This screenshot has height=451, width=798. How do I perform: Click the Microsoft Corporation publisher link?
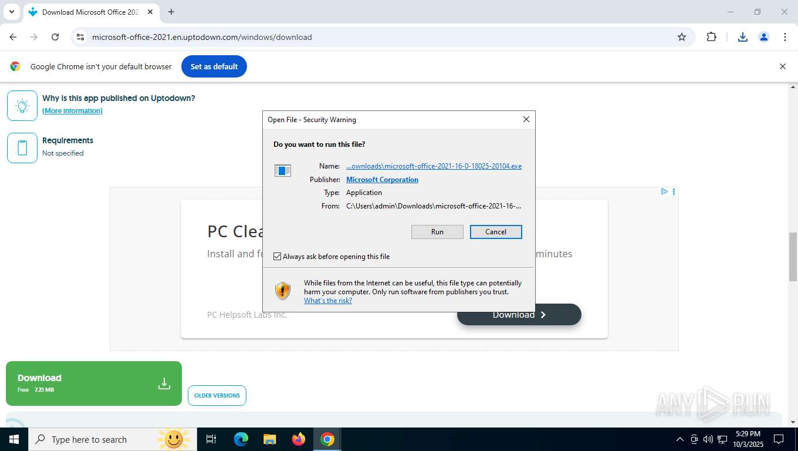[382, 180]
